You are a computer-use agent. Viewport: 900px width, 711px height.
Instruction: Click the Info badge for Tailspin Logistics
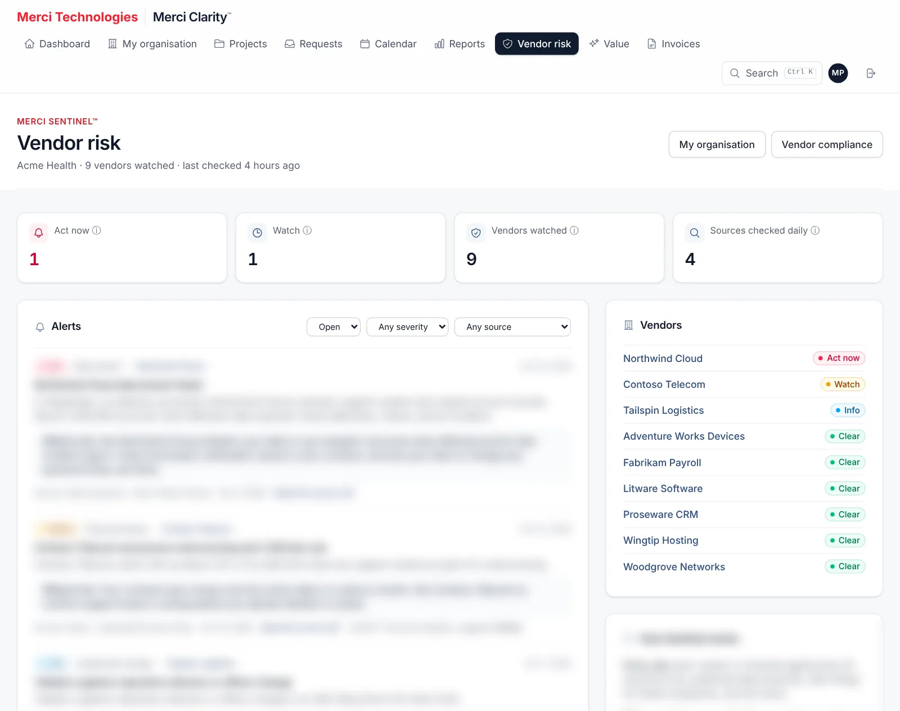(848, 410)
